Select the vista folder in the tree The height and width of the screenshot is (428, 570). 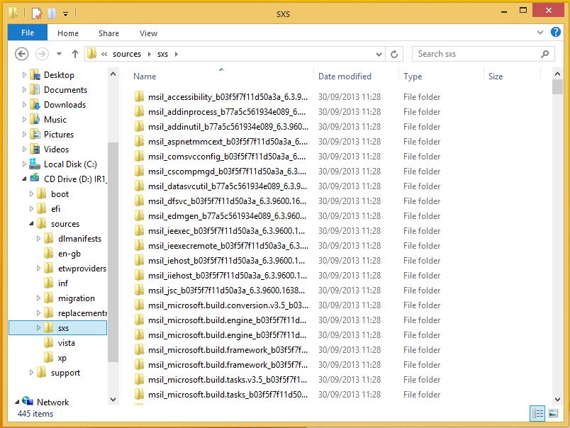pos(66,343)
